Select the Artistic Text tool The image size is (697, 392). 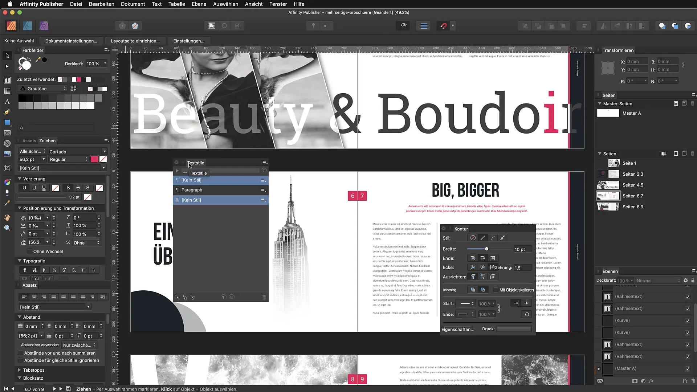point(7,102)
